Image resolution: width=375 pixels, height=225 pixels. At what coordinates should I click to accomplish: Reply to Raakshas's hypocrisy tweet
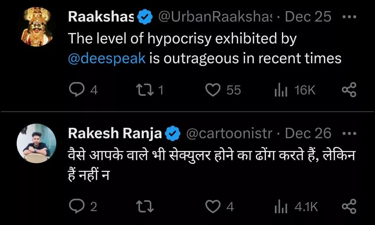[x=75, y=90]
